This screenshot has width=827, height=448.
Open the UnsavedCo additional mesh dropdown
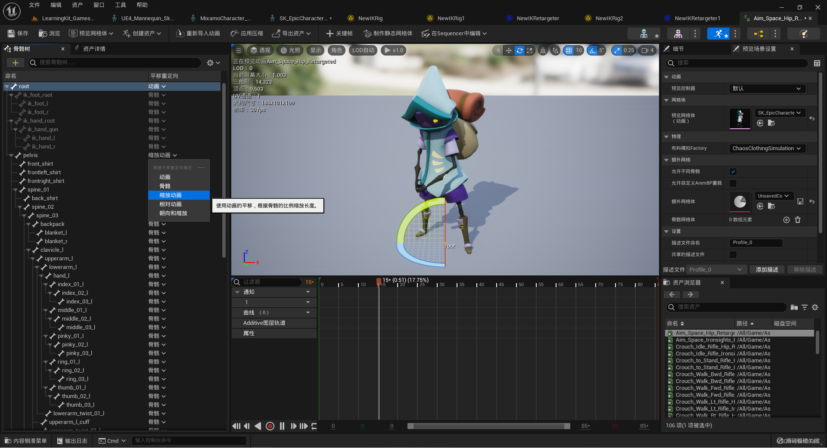(774, 196)
